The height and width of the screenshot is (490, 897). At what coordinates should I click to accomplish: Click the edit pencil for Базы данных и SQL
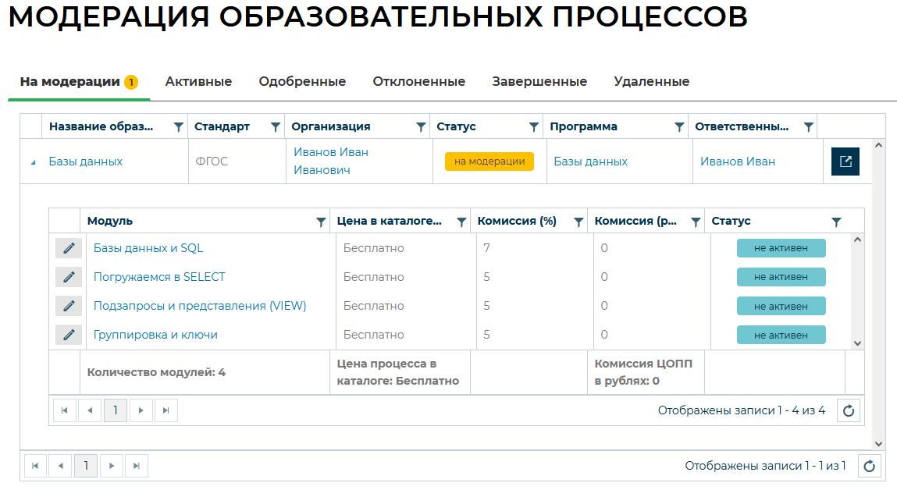pyautogui.click(x=69, y=248)
